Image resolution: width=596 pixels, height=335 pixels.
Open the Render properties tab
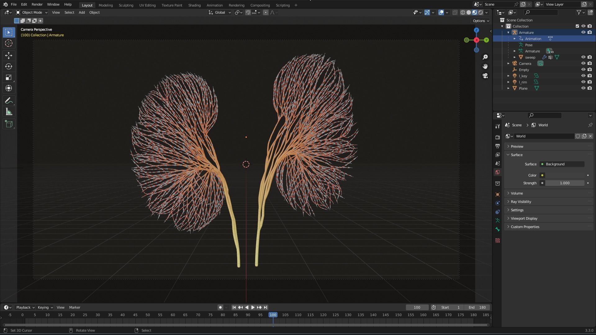[x=498, y=137]
